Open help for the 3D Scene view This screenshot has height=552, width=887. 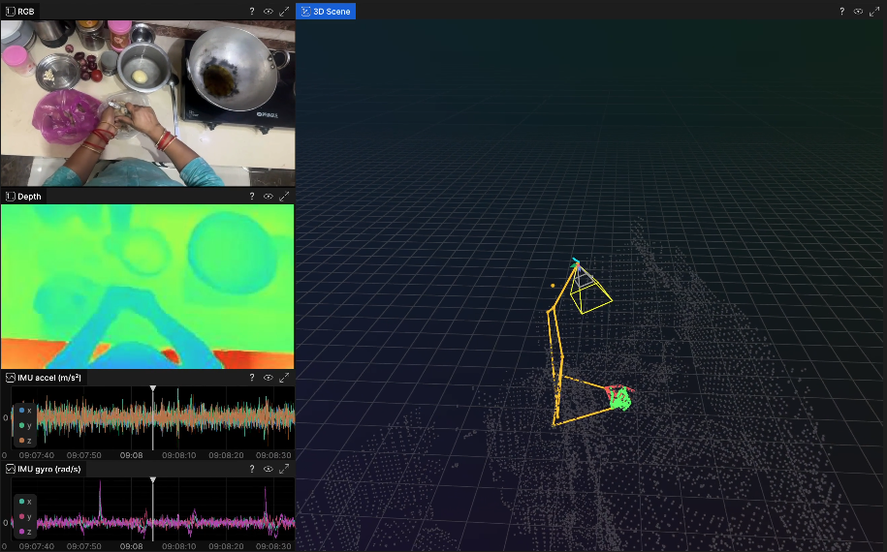pos(841,12)
